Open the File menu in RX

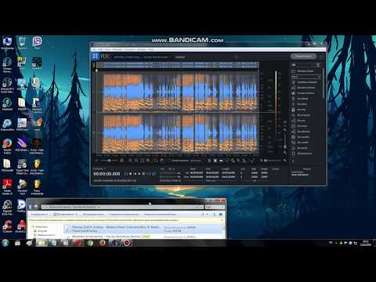coord(94,49)
